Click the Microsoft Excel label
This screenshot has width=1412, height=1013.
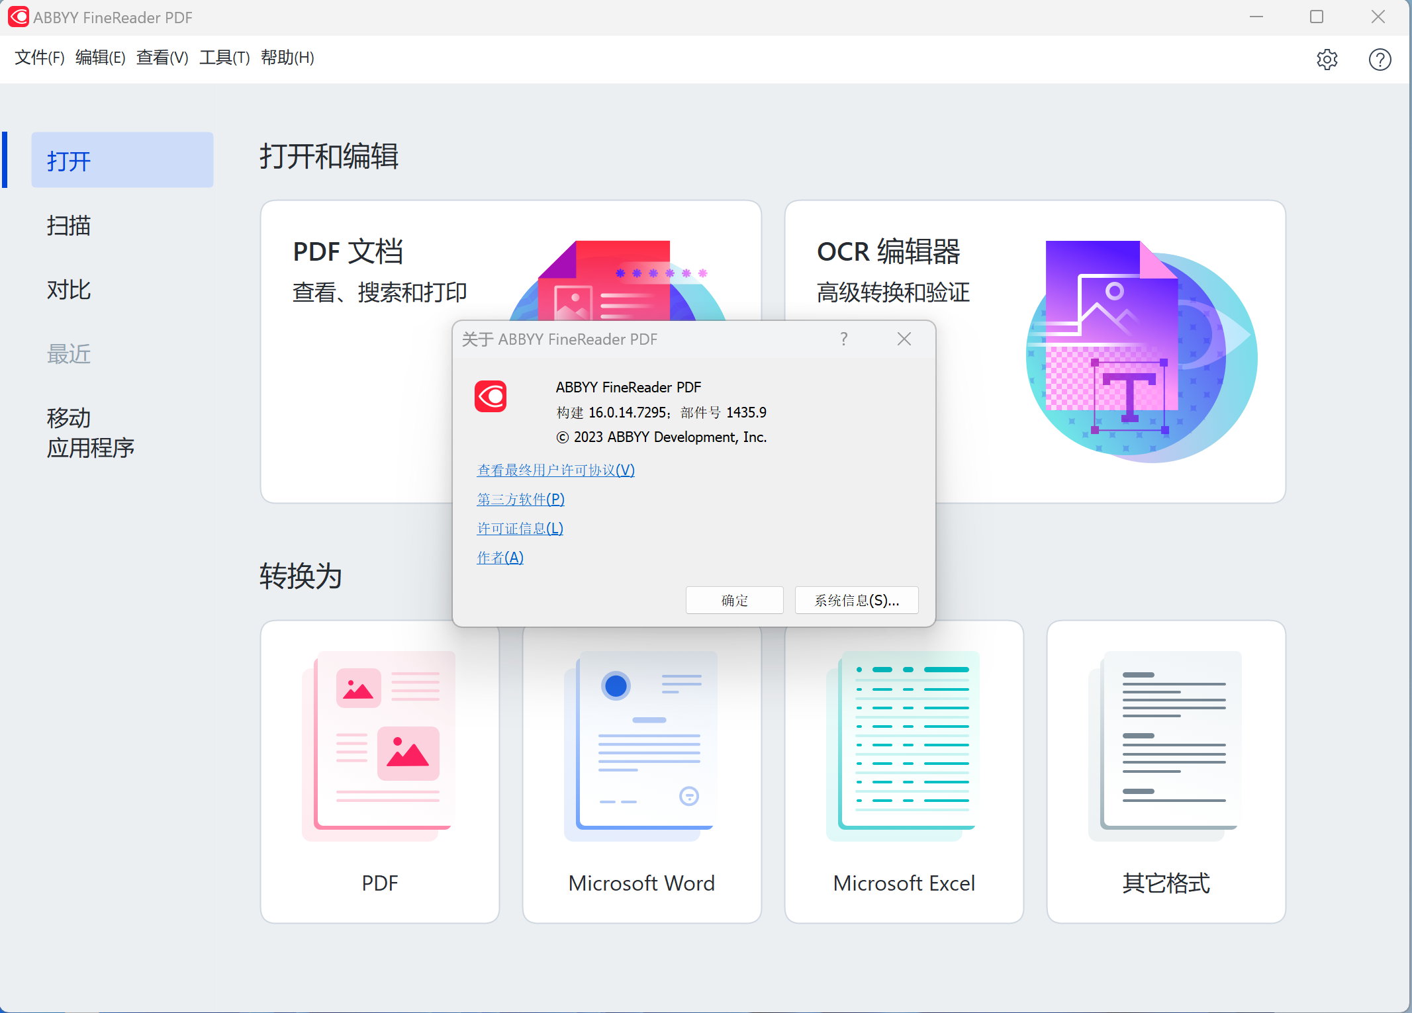[904, 883]
